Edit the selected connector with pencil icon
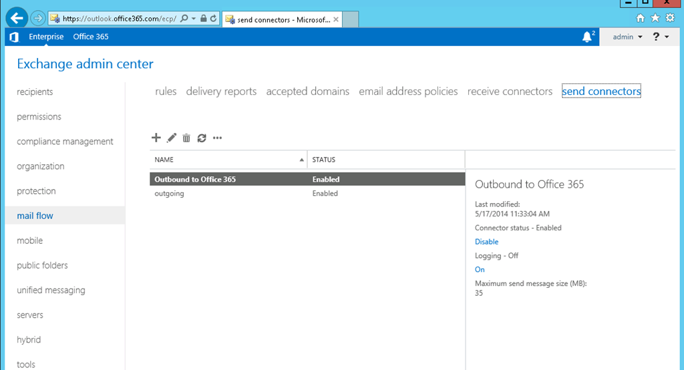Viewport: 684px width, 370px height. tap(172, 138)
